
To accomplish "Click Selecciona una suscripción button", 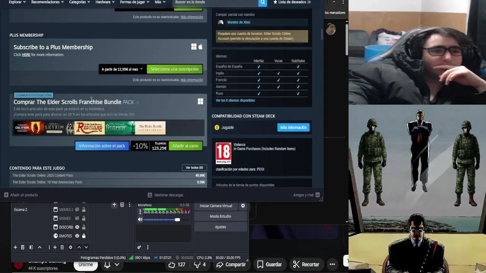I will [x=175, y=69].
